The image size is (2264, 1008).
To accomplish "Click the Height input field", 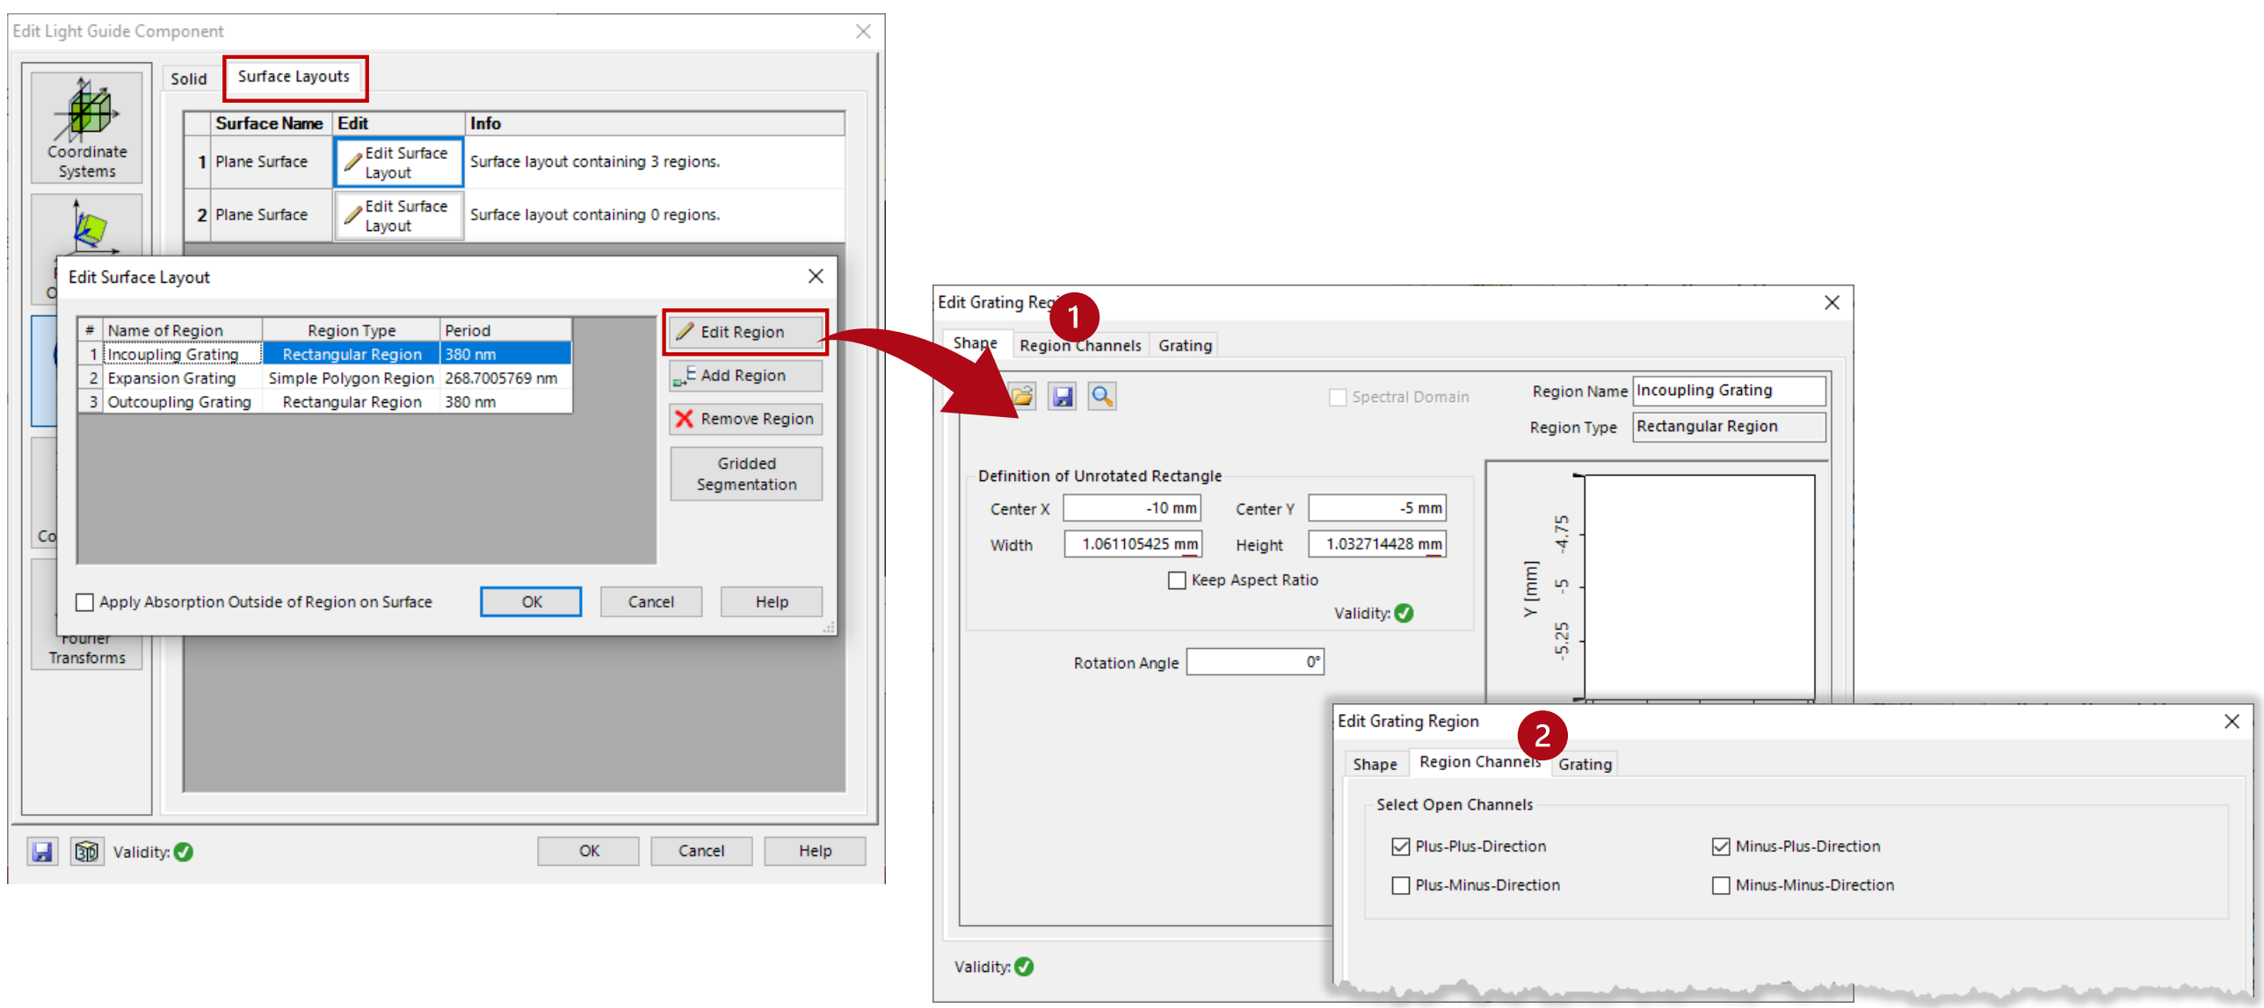I will pyautogui.click(x=1376, y=544).
